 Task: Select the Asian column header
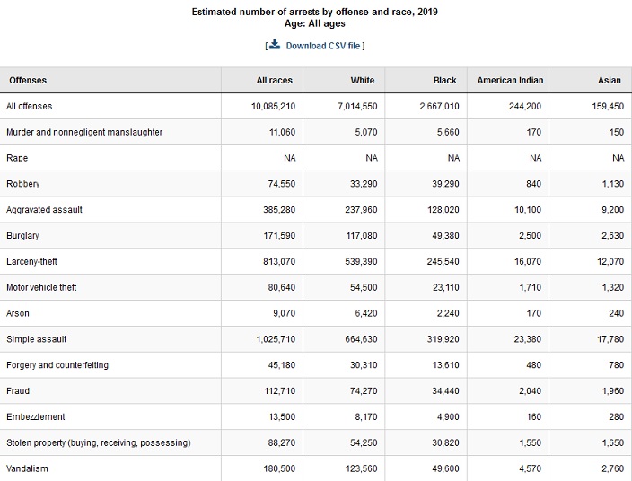[x=609, y=81]
